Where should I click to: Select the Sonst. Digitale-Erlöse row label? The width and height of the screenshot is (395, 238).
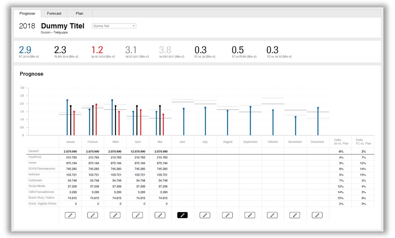tap(42, 204)
